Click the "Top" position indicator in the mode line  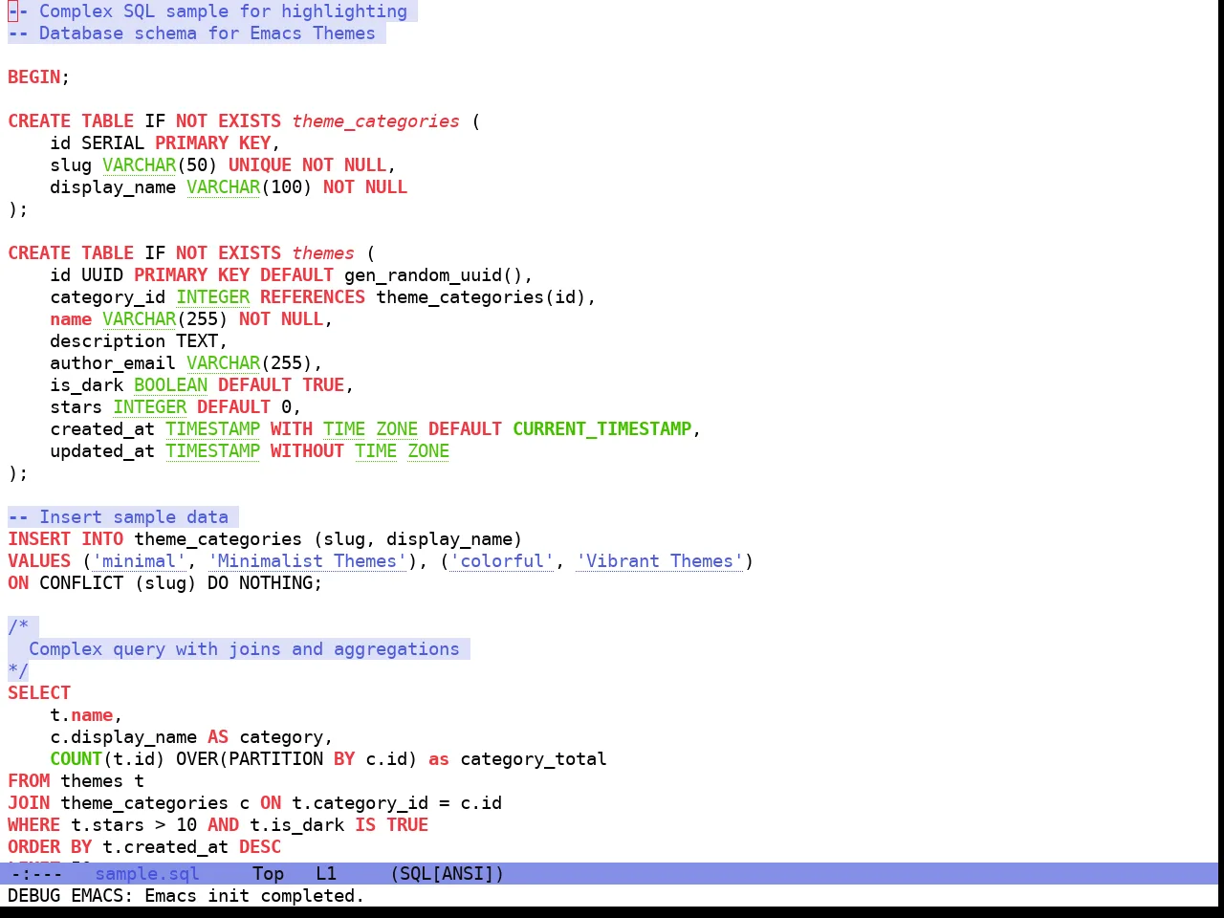coord(268,873)
